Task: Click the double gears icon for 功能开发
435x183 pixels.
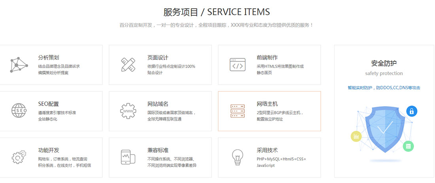Action: pos(19,157)
